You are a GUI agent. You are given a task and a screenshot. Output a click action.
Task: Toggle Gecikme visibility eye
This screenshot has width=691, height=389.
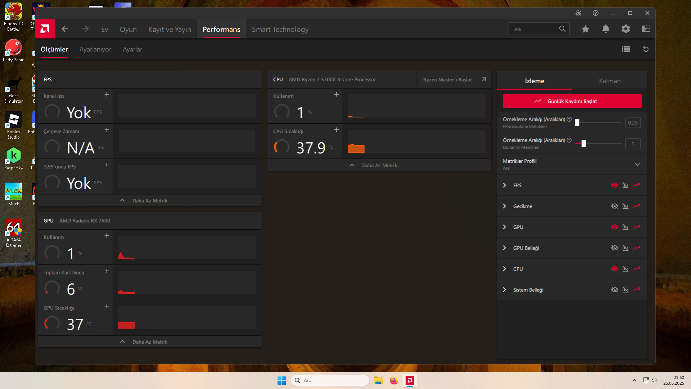point(615,206)
